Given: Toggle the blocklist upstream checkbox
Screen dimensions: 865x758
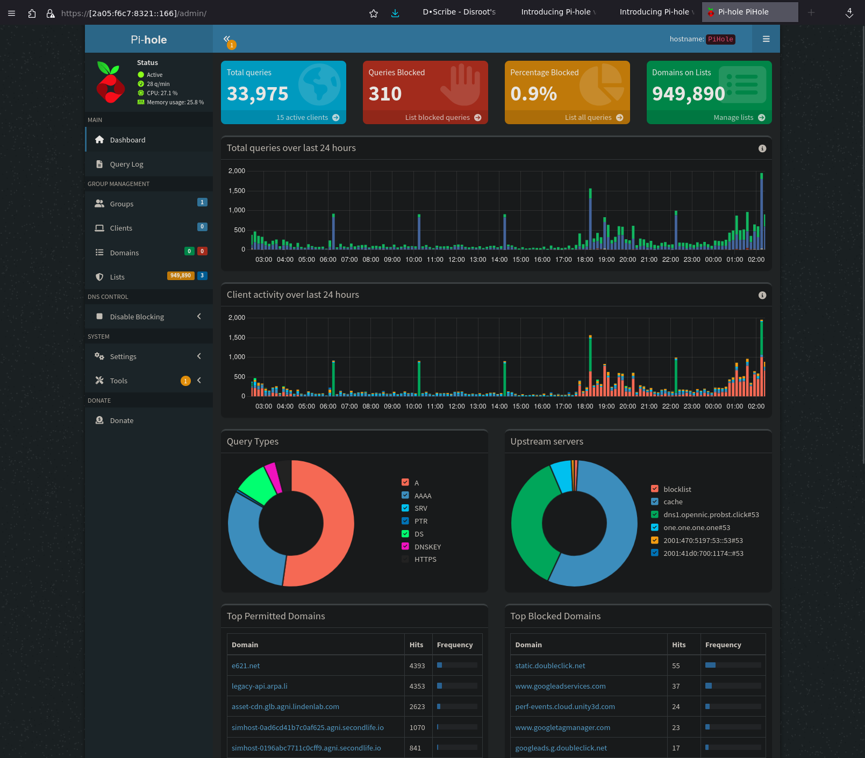Looking at the screenshot, I should [655, 489].
